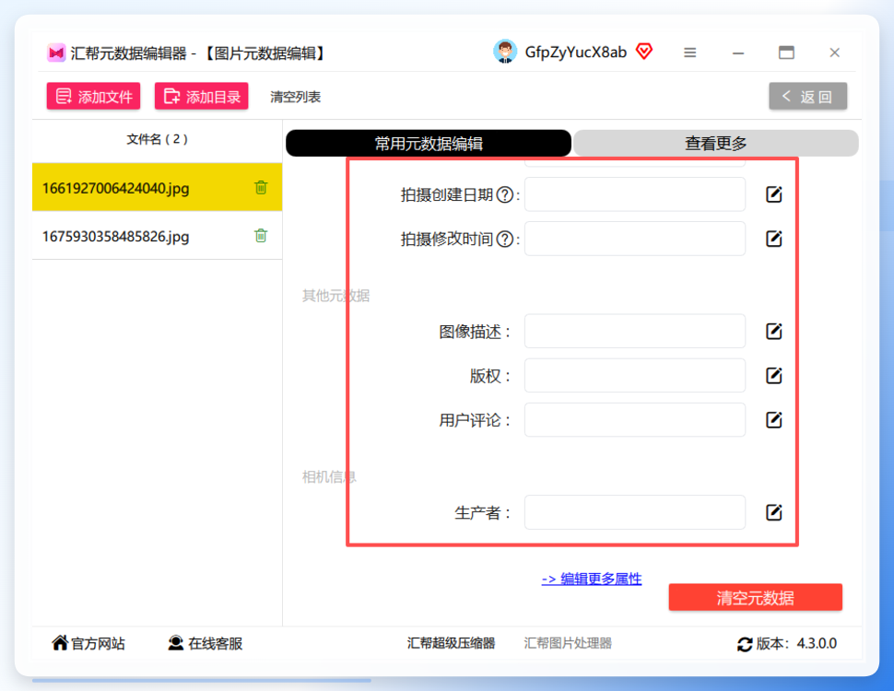Screen dimensions: 894x691
Task: Delete 1675930358485826.jpg with trash icon
Action: 261,235
